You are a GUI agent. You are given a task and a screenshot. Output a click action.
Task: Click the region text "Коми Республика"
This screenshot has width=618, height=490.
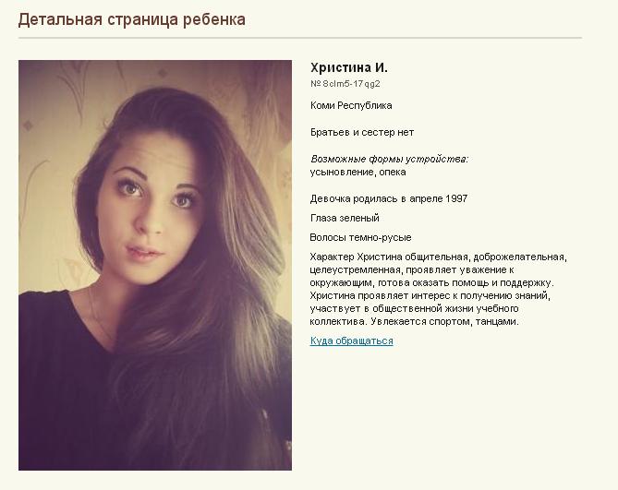coord(351,105)
